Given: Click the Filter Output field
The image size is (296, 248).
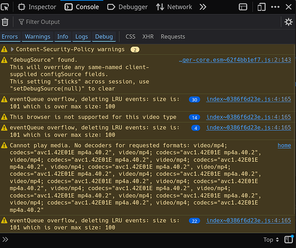Looking at the screenshot, I should (x=147, y=22).
